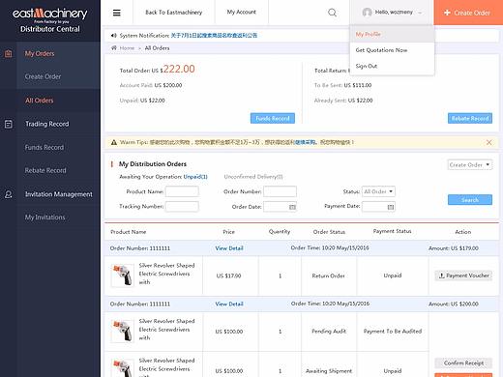503x377 pixels.
Task: Click the My Orders sidebar icon
Action: [9, 53]
